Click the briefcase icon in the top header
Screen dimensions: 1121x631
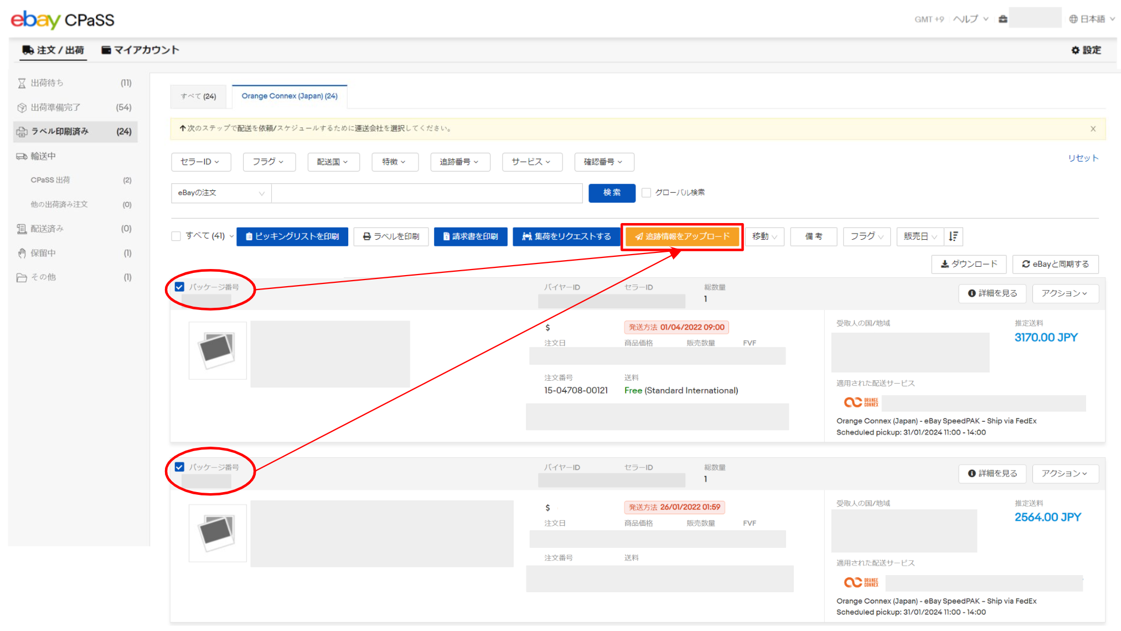click(x=1003, y=19)
